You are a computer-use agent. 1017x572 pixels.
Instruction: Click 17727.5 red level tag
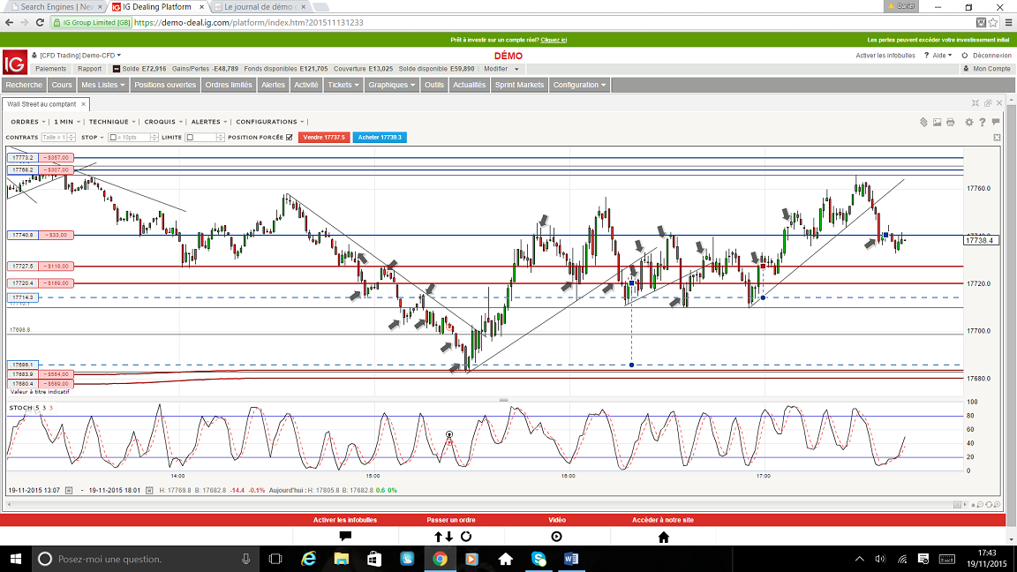coord(23,266)
